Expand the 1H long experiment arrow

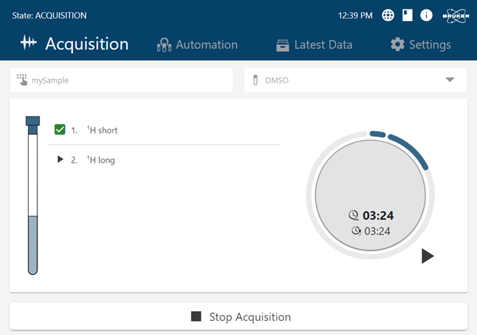tap(61, 159)
